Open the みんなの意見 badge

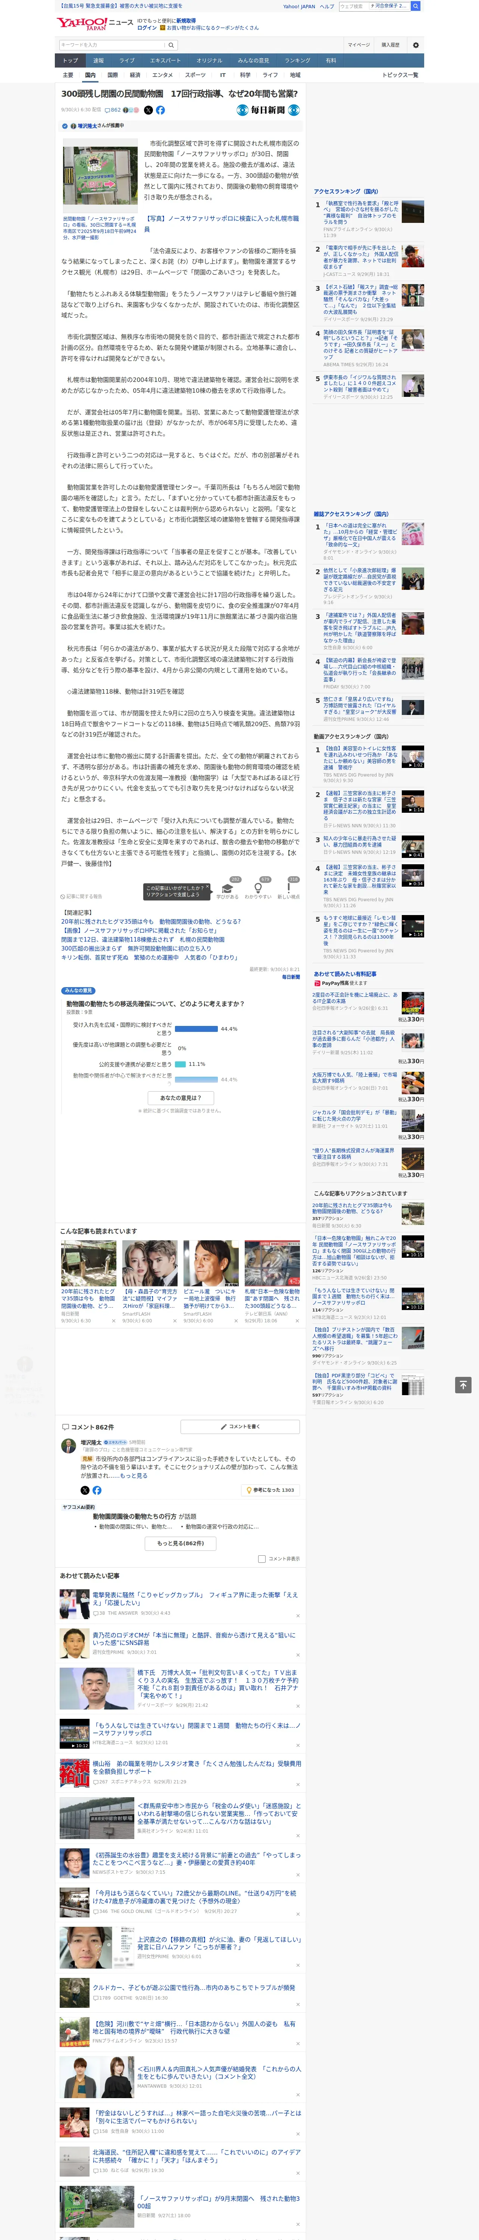pyautogui.click(x=78, y=990)
